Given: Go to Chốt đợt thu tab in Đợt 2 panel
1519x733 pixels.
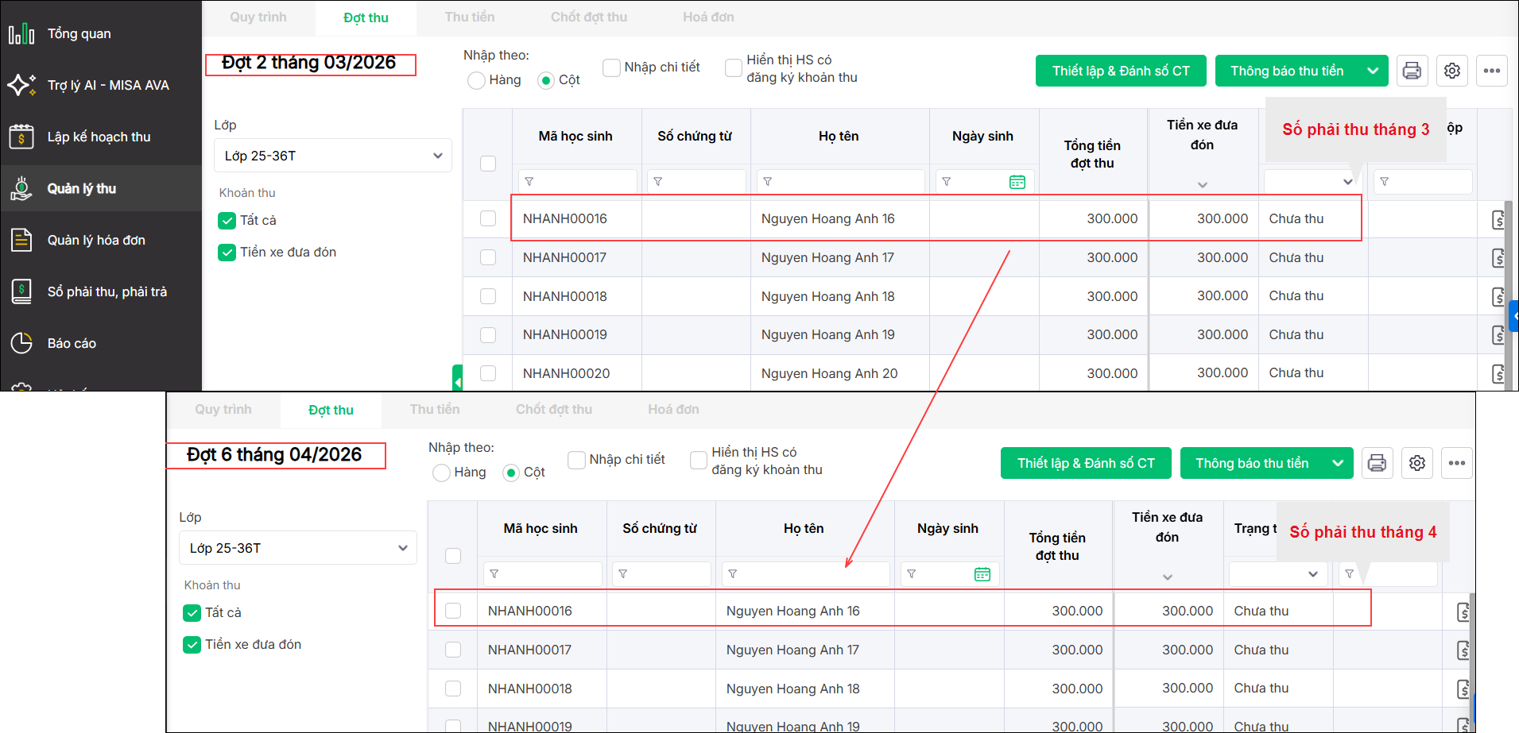Looking at the screenshot, I should click(589, 17).
